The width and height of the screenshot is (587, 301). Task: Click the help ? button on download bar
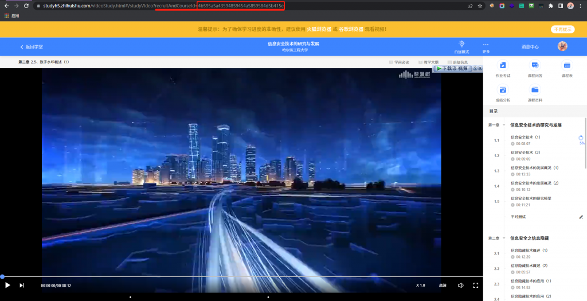[x=475, y=68]
